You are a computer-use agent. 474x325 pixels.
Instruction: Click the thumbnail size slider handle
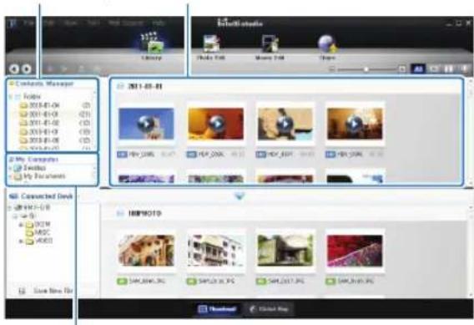click(366, 69)
